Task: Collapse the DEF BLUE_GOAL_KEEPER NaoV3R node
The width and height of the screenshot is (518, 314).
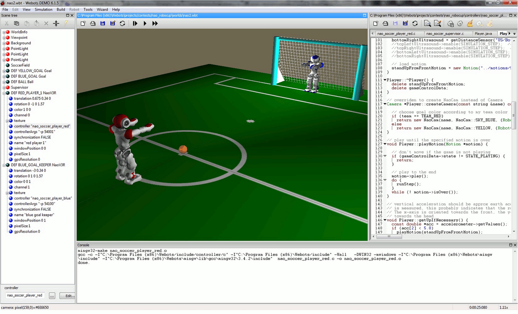Action: (x=4, y=165)
